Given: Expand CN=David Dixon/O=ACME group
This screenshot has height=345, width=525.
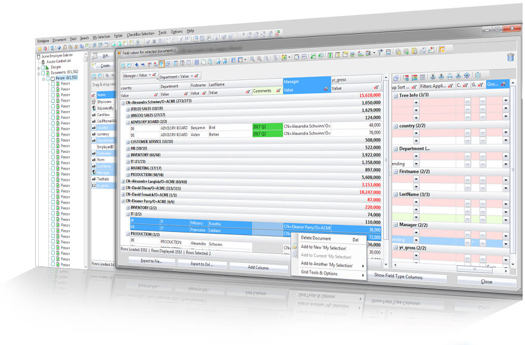Looking at the screenshot, I should pos(123,188).
